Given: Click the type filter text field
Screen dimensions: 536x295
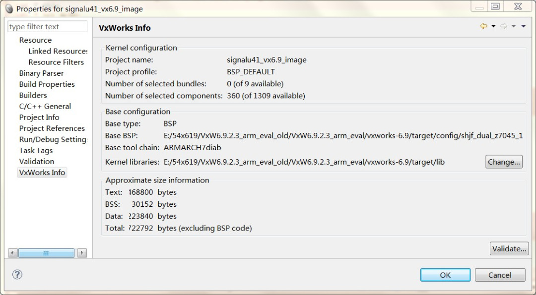Looking at the screenshot, I should pos(48,27).
